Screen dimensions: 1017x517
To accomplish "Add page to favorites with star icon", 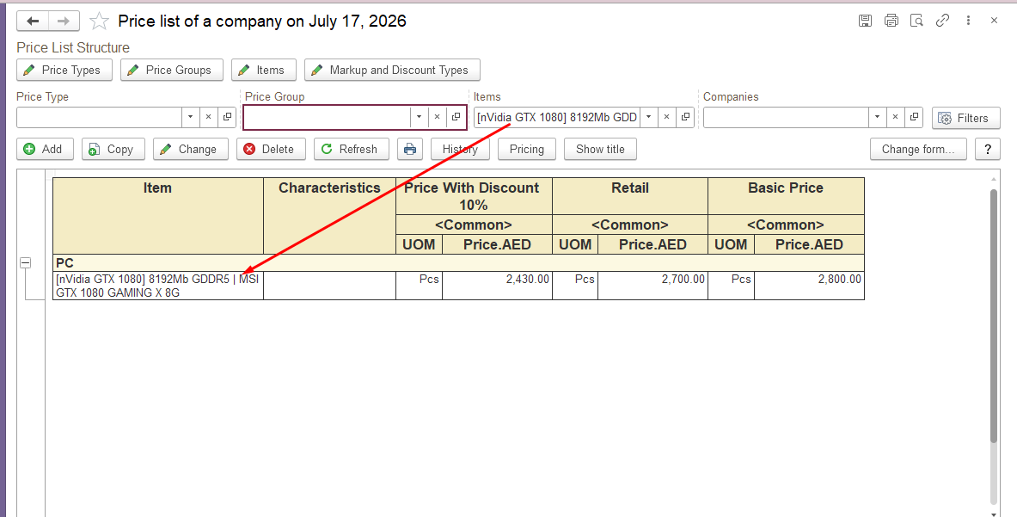I will [x=99, y=22].
